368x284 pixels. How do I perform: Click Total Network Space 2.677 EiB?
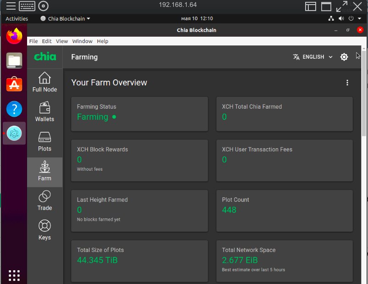tap(240, 260)
